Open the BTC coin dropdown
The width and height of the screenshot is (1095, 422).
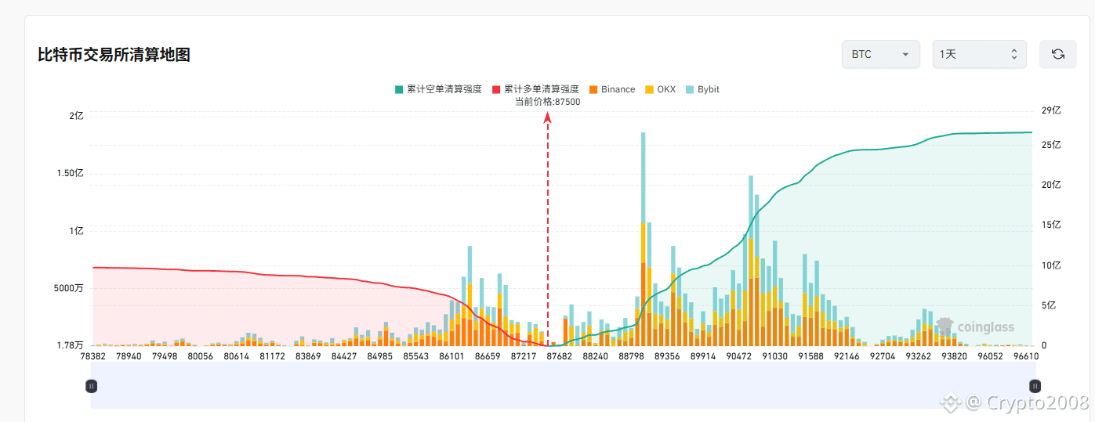click(880, 54)
